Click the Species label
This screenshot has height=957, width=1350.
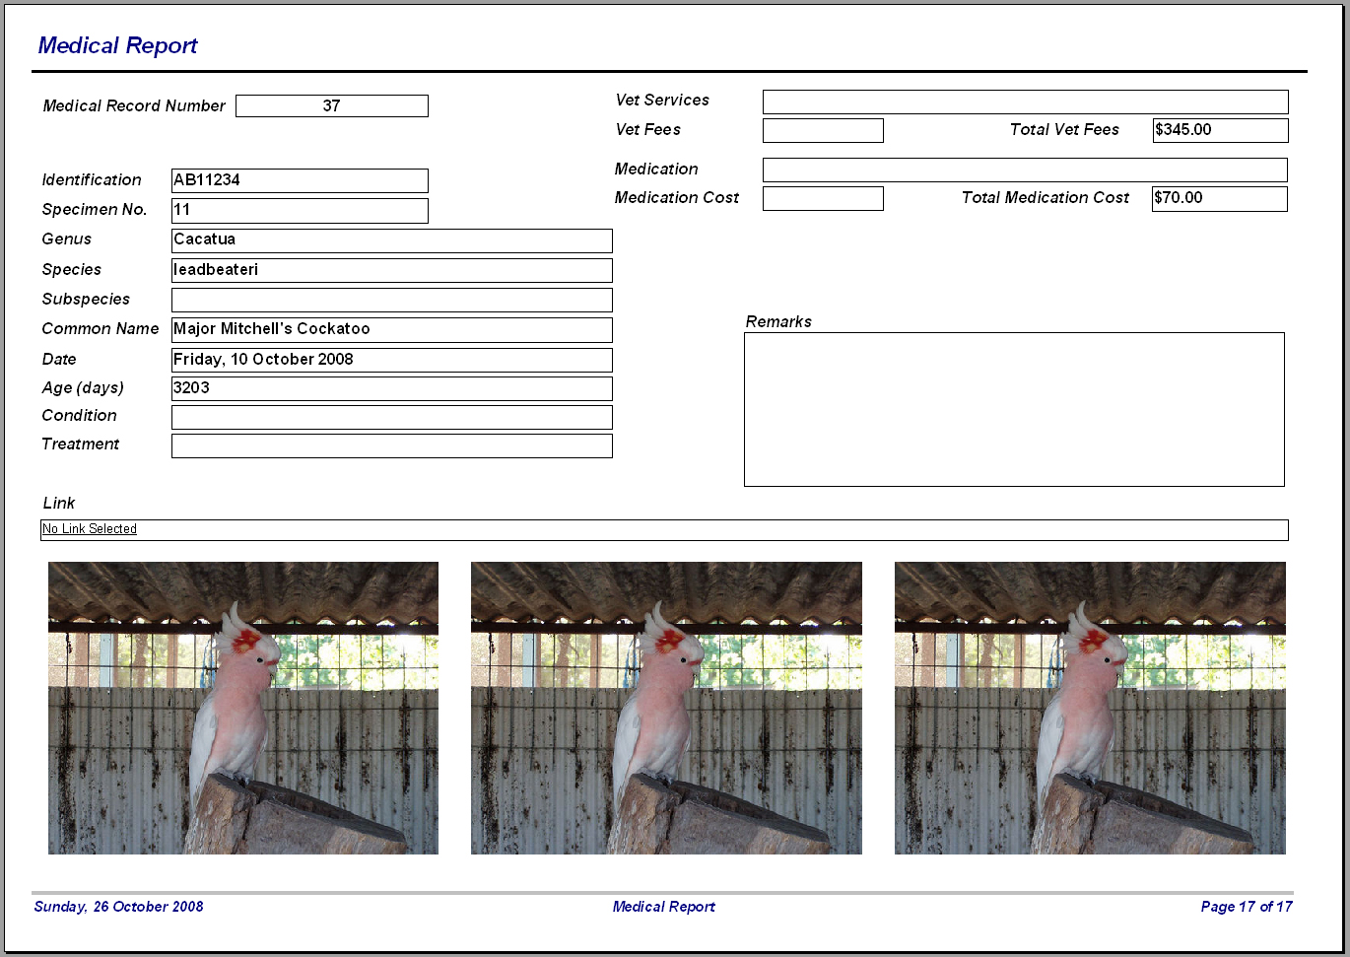[71, 269]
